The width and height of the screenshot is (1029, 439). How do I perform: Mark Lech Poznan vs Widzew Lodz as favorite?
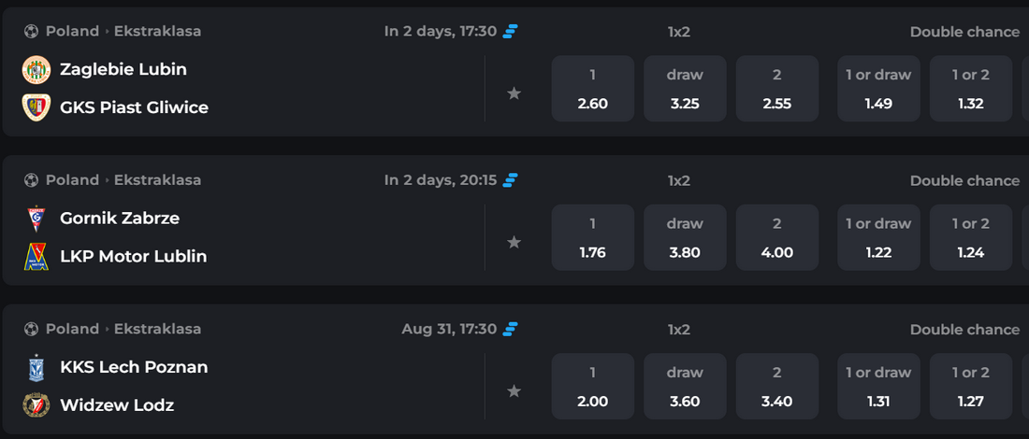(x=514, y=391)
